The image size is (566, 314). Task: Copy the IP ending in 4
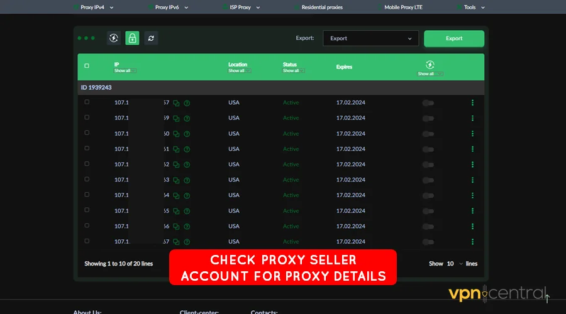coord(176,196)
